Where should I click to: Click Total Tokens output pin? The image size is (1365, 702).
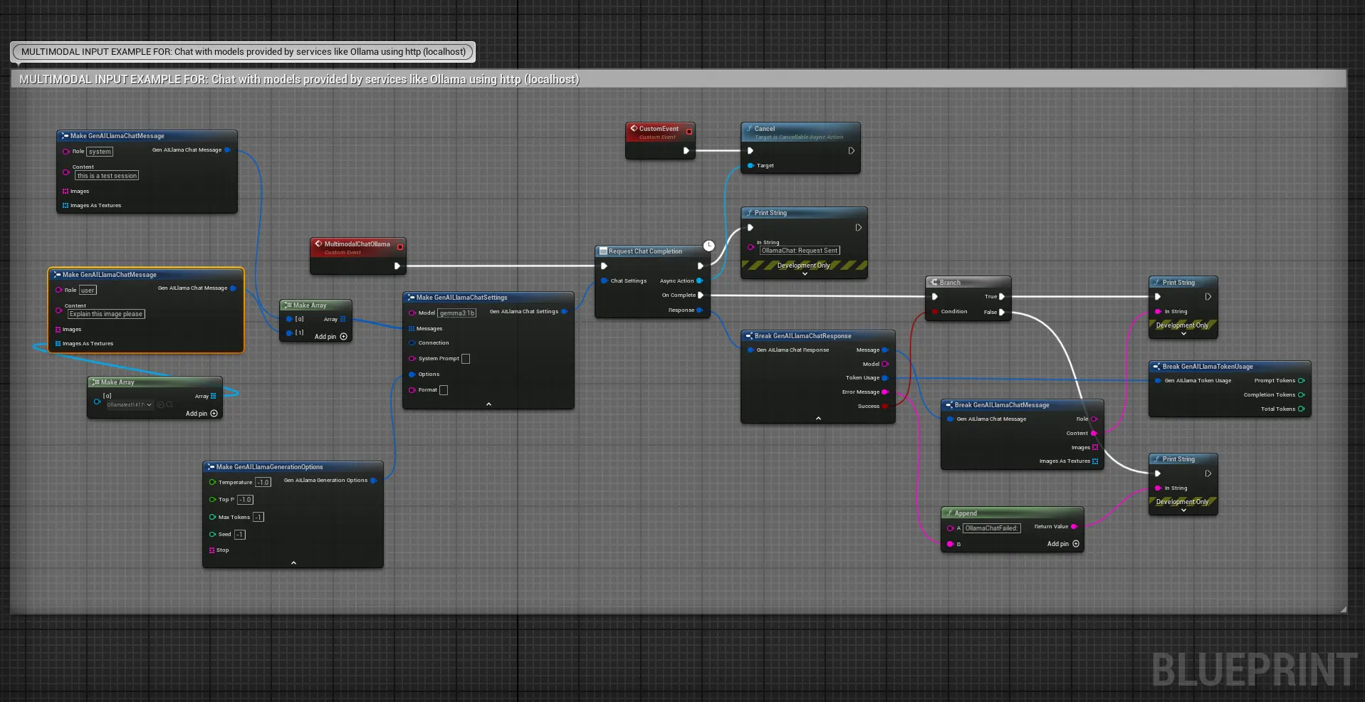[1302, 409]
